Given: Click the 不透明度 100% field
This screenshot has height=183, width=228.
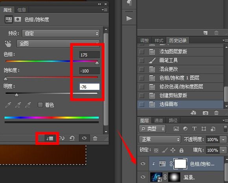Looking at the screenshot, I should click(212, 139).
